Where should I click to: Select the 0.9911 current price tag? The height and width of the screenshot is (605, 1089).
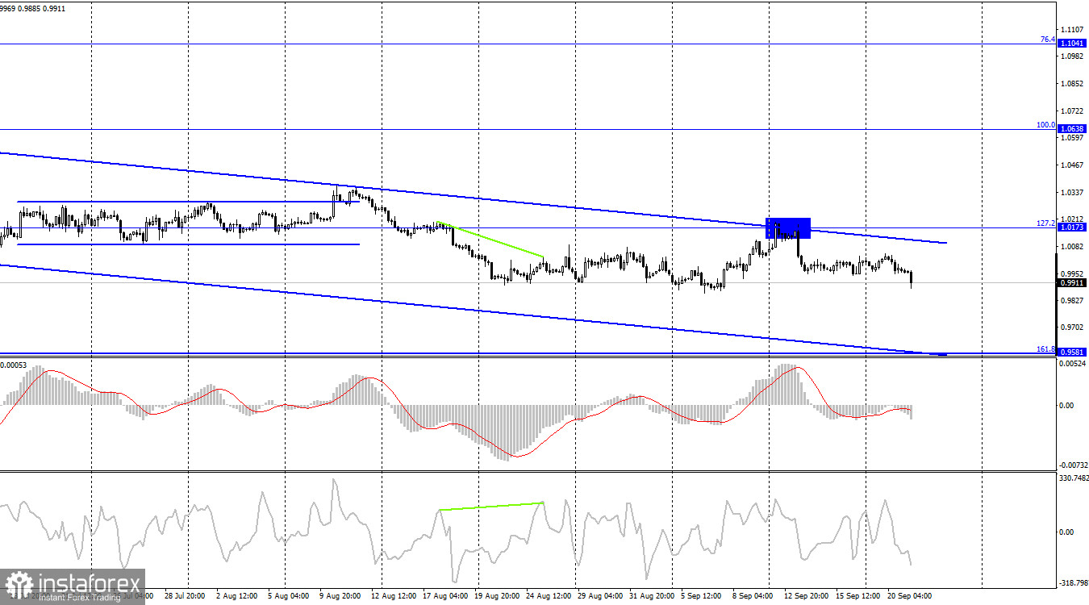point(1071,282)
